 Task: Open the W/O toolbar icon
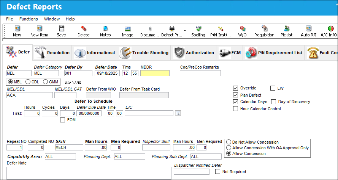pyautogui.click(x=243, y=28)
